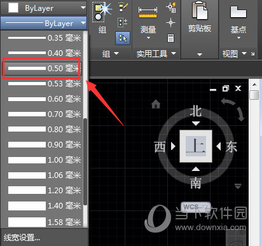The height and width of the screenshot is (246, 262).
Task: Expand the 实用工具 panel title
Action: pos(156,54)
